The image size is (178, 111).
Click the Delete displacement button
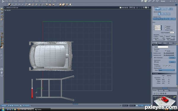172,62
